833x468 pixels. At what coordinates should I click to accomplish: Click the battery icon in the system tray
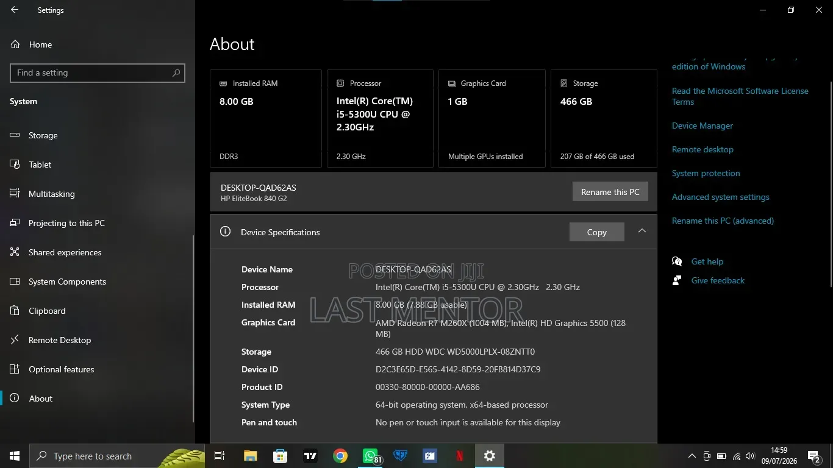coord(721,456)
